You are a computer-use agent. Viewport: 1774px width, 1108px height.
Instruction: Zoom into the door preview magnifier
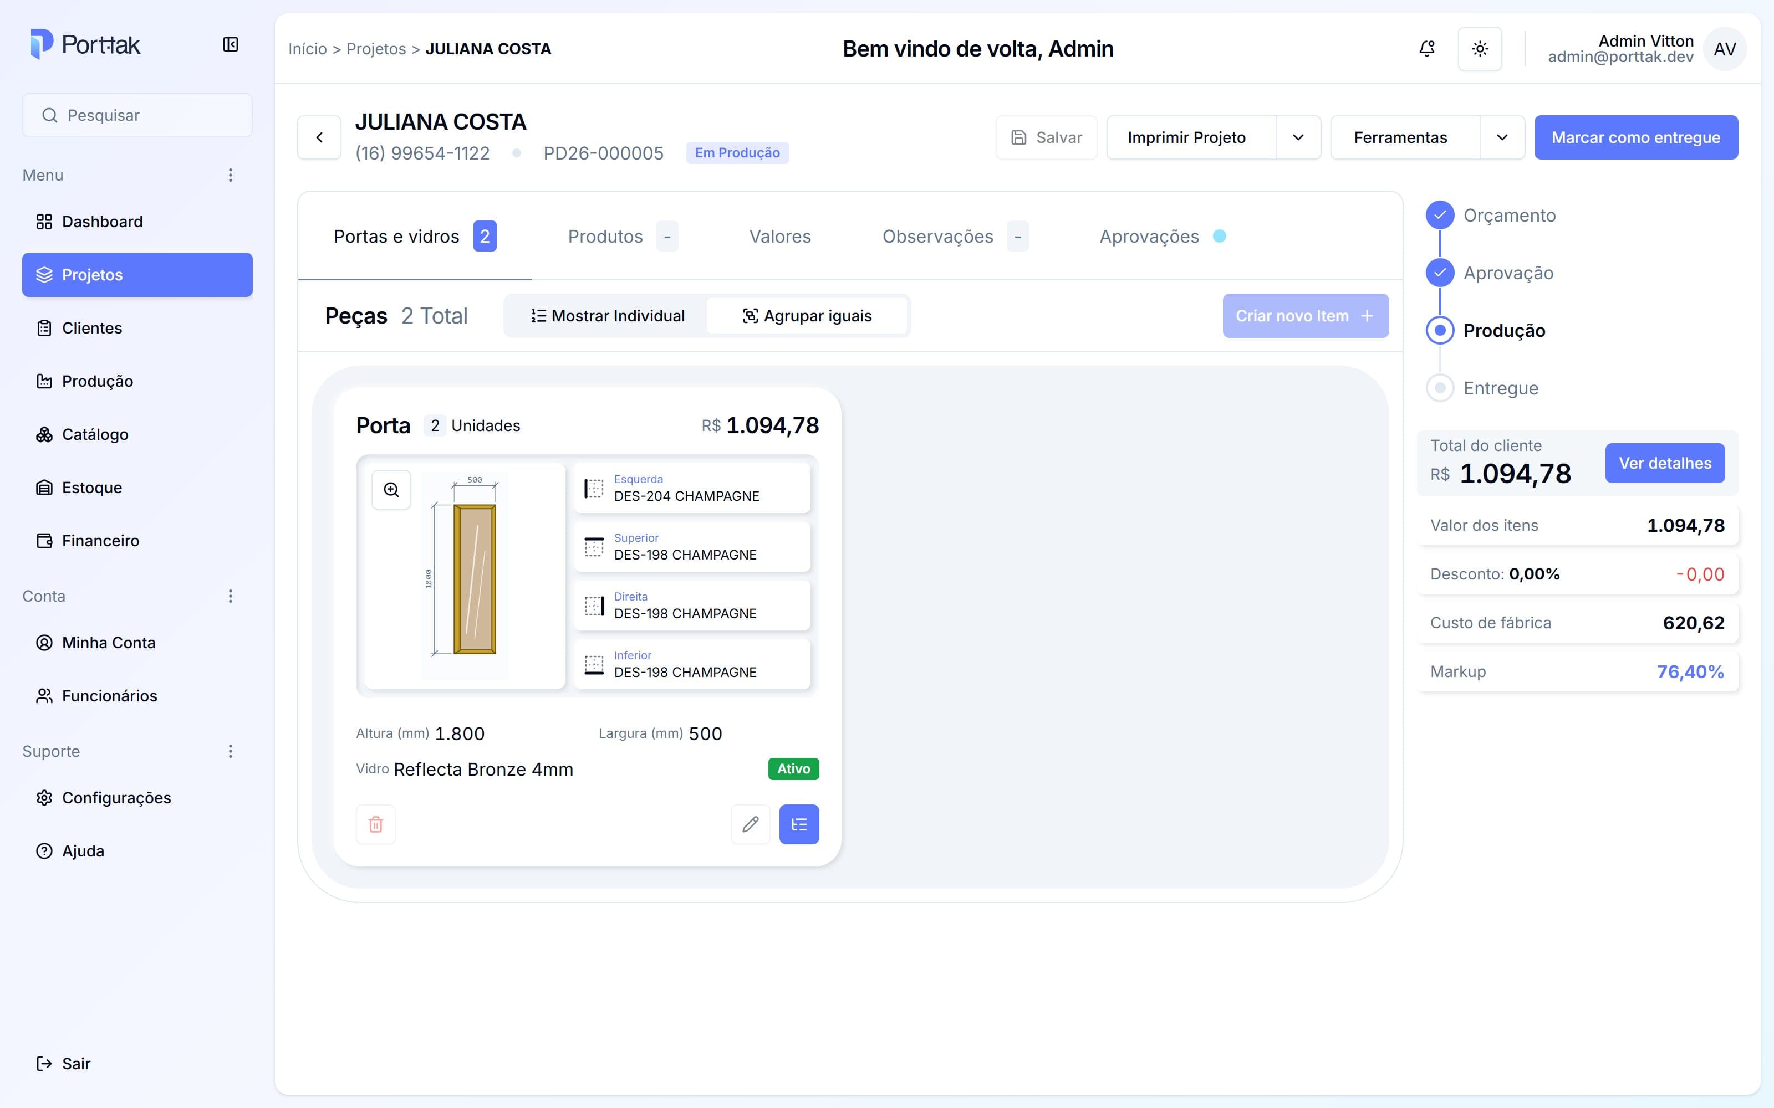(x=391, y=490)
